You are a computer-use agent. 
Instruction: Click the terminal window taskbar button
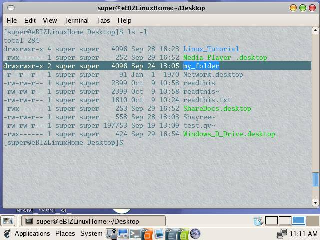(82, 221)
